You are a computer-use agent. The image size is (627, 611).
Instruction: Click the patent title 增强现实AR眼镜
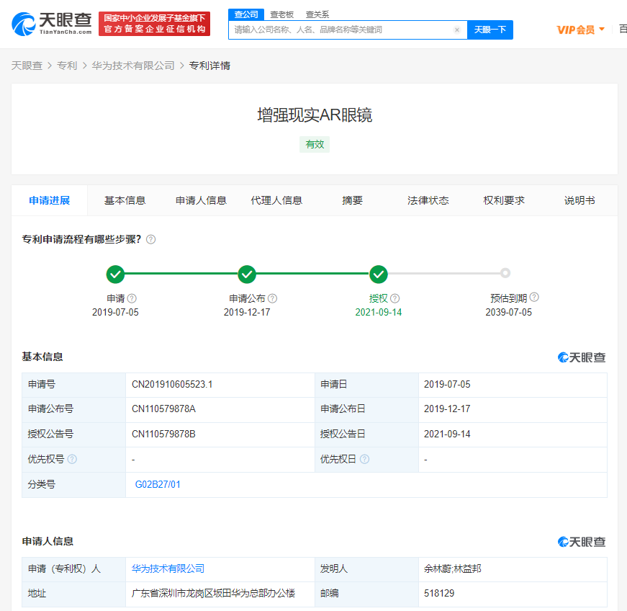click(x=315, y=115)
